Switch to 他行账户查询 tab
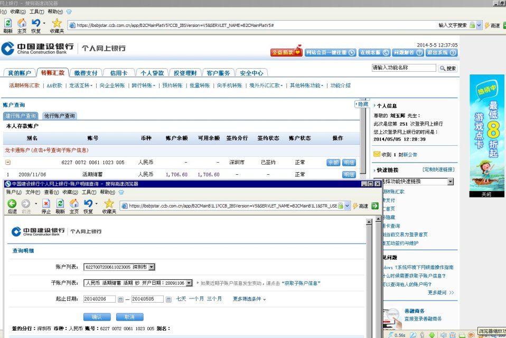The height and width of the screenshot is (338, 506). [59, 116]
